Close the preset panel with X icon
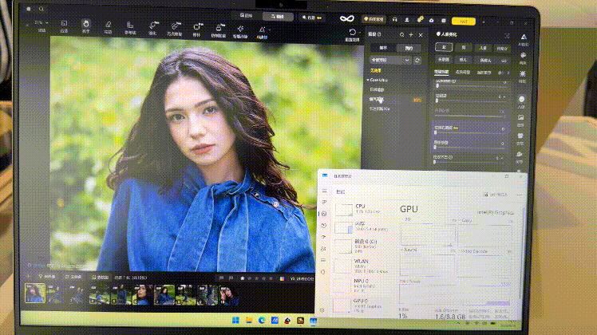The height and width of the screenshot is (335, 597). click(421, 34)
